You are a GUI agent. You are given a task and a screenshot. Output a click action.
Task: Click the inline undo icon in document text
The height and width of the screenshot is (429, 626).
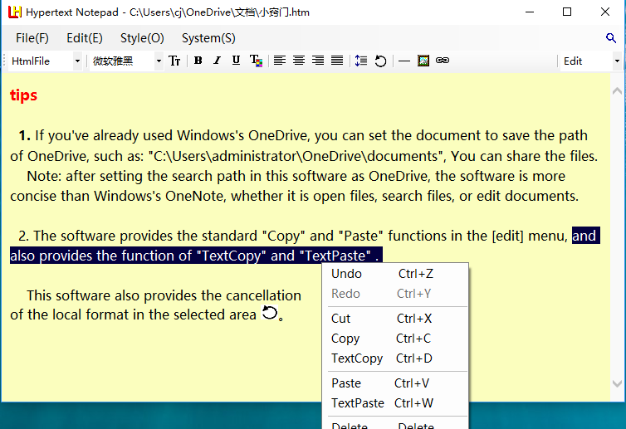(x=270, y=313)
